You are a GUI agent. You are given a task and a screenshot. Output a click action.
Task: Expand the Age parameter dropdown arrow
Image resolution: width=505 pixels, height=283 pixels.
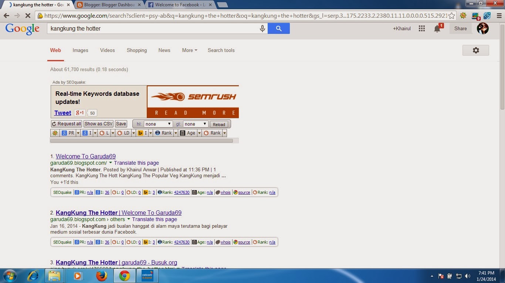pyautogui.click(x=200, y=133)
